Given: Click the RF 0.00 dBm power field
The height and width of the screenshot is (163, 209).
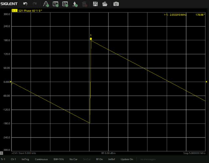Looking at the screenshot, I should [108, 153].
